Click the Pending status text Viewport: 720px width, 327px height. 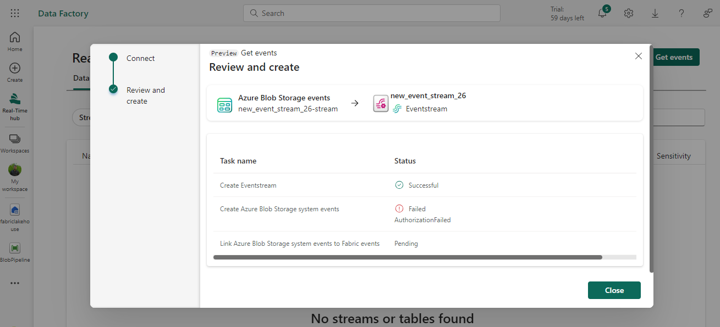pos(406,243)
